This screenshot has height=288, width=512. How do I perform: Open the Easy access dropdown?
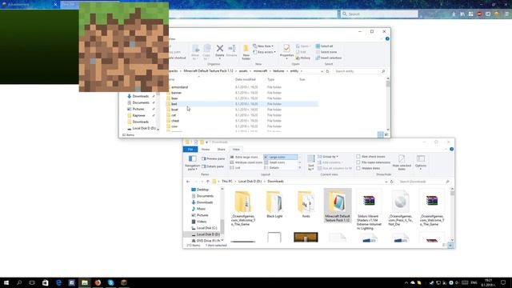point(265,52)
